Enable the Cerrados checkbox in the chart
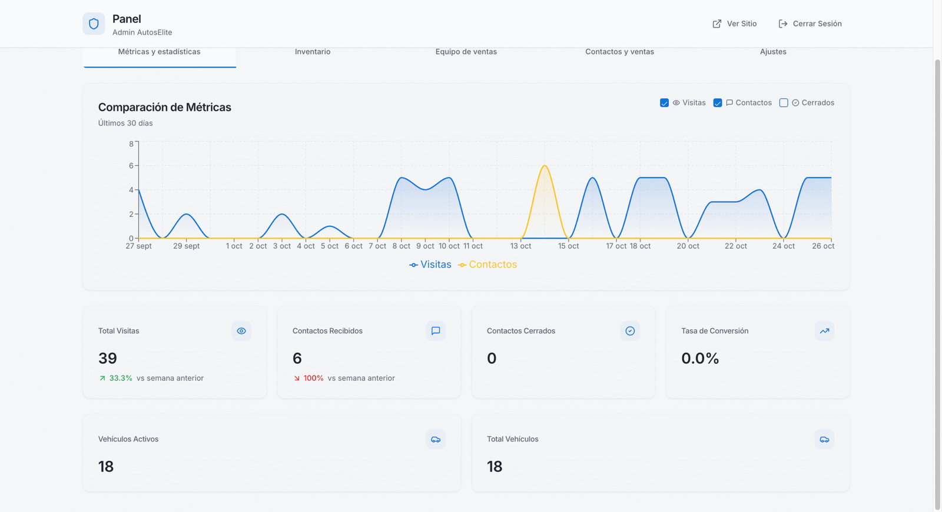This screenshot has height=512, width=942. click(x=784, y=103)
